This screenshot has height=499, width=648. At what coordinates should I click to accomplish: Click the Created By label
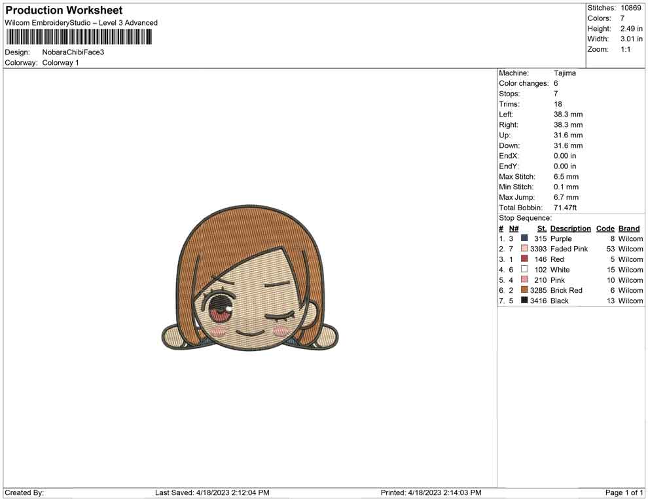click(24, 492)
